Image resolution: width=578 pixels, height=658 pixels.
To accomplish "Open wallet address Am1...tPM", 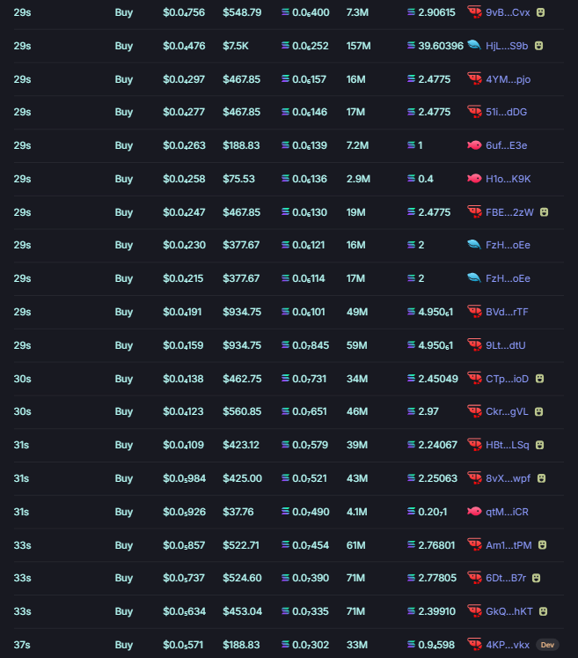I will pyautogui.click(x=508, y=544).
